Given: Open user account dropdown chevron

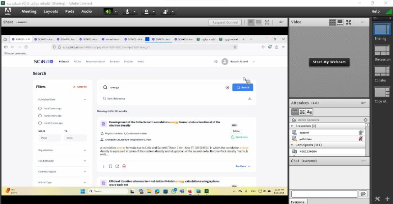Looking at the screenshot, I should (253, 62).
